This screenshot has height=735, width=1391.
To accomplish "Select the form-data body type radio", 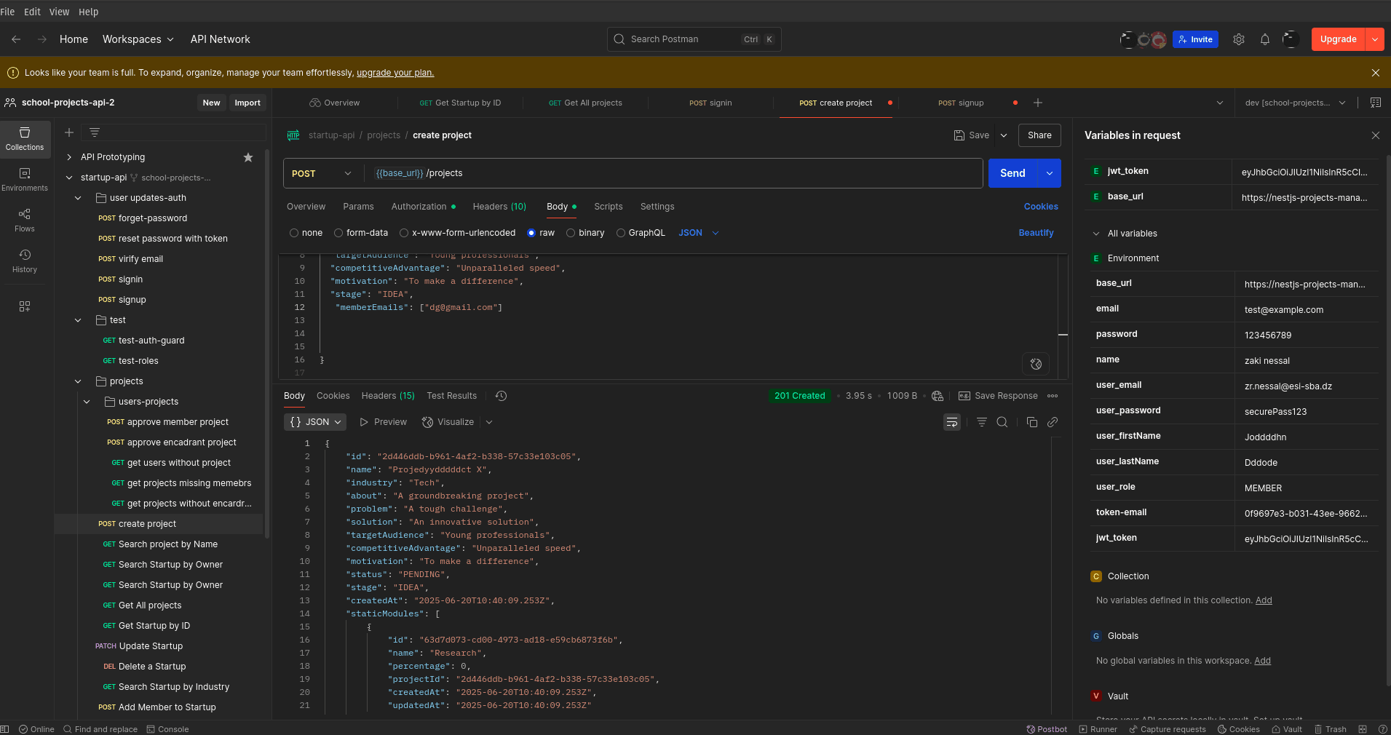I will (x=338, y=233).
